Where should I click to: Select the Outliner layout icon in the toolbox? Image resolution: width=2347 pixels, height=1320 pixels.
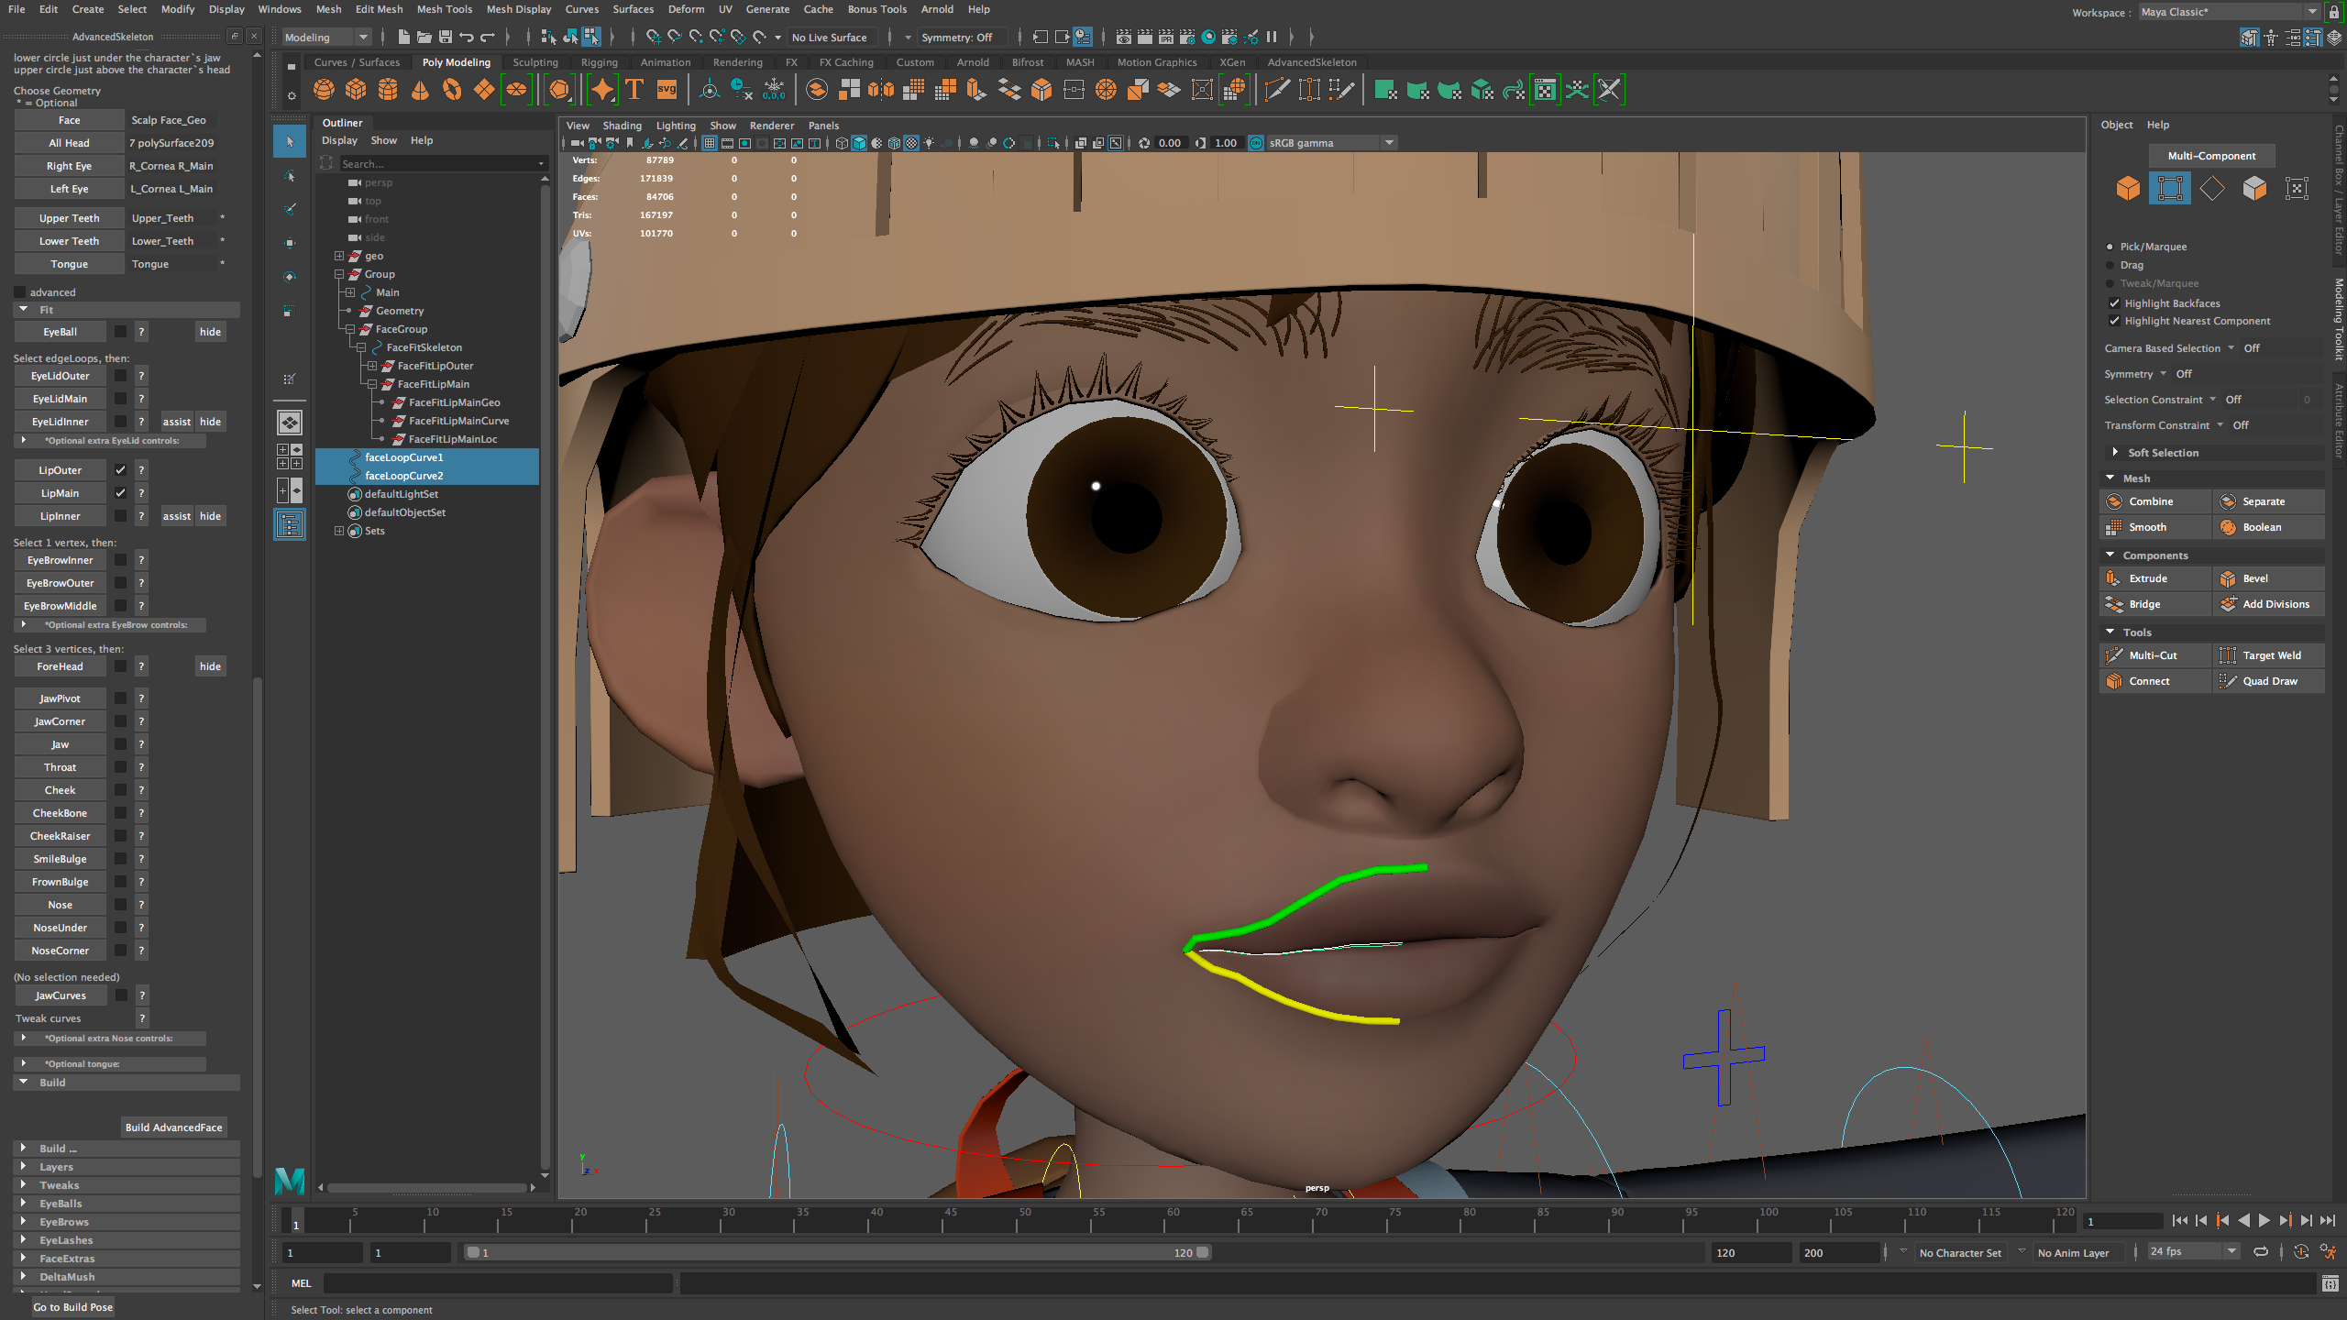click(x=290, y=524)
